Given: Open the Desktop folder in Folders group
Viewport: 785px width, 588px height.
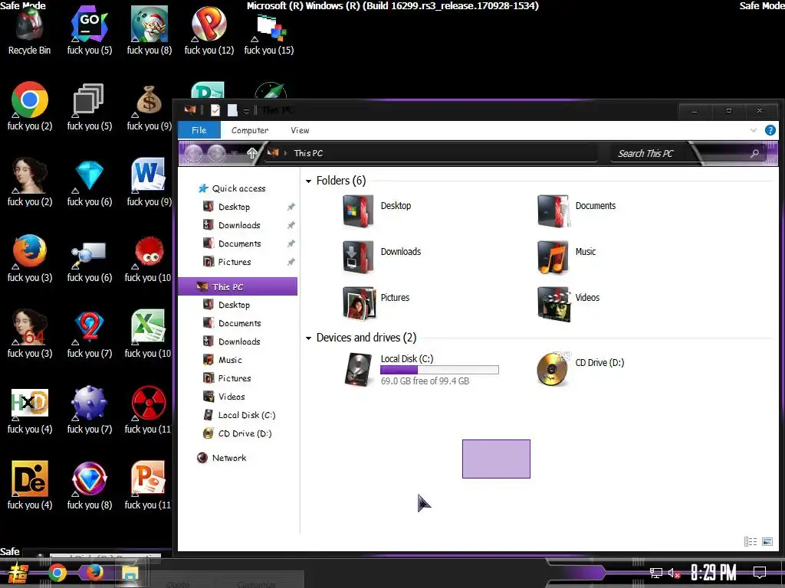Looking at the screenshot, I should pos(358,211).
